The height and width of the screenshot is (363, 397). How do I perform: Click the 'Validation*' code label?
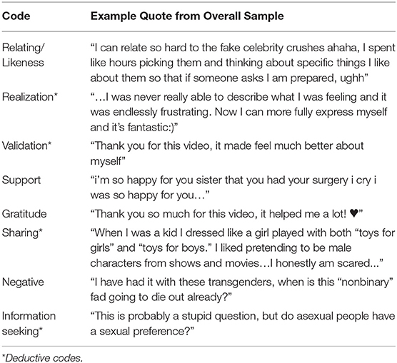pos(27,145)
